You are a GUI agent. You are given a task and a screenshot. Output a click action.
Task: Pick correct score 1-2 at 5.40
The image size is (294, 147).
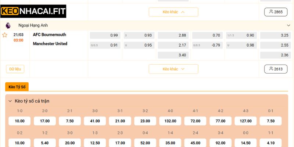point(44,143)
